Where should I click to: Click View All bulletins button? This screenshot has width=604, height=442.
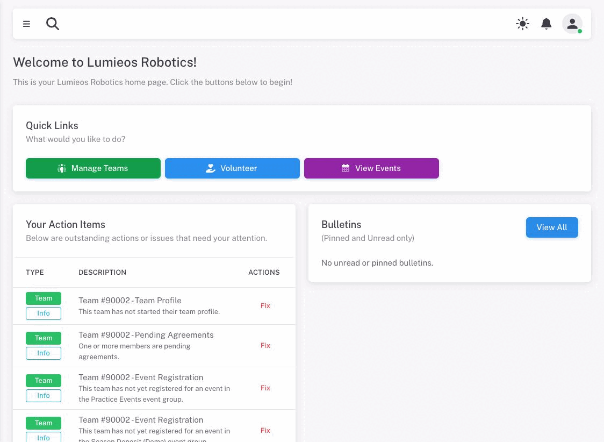(x=552, y=227)
